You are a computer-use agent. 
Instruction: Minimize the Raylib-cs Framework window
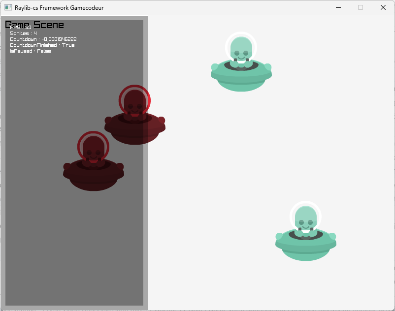click(338, 8)
